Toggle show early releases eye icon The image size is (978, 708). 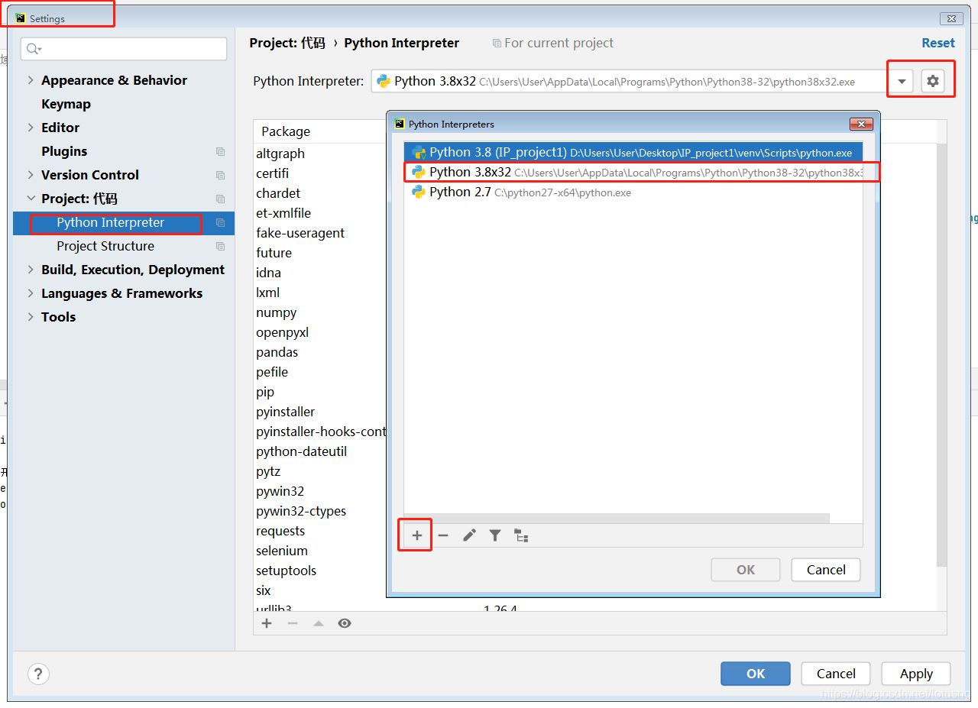345,623
